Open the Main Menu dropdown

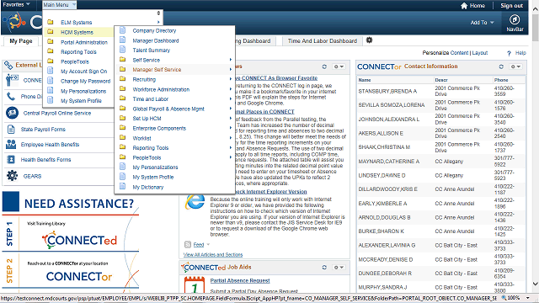click(x=59, y=5)
